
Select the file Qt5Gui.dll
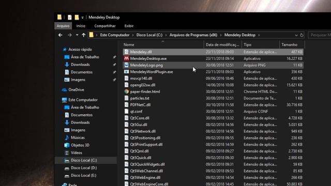pos(139,125)
